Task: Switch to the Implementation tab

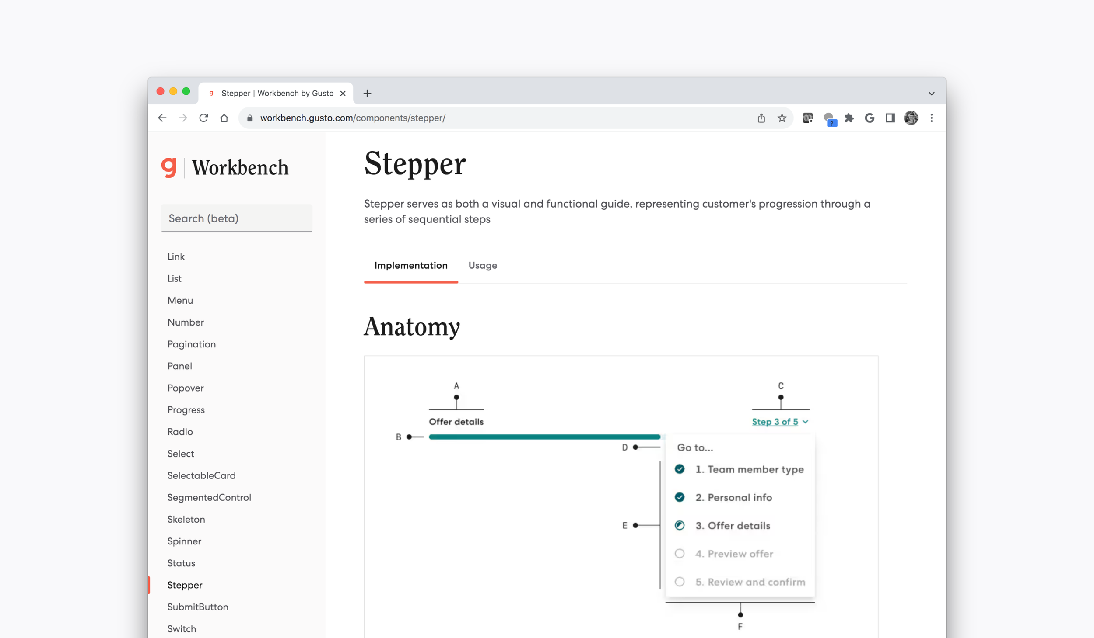Action: pyautogui.click(x=411, y=265)
